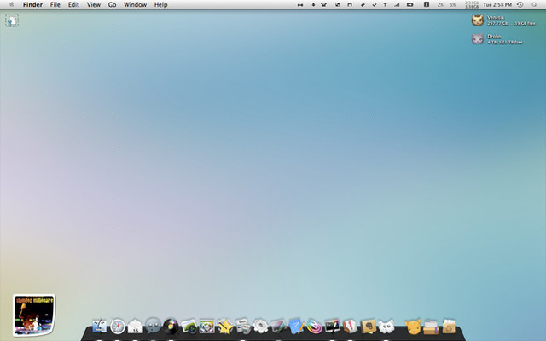
Task: Open the photo-with-camera-lens dock icon
Action: click(189, 327)
